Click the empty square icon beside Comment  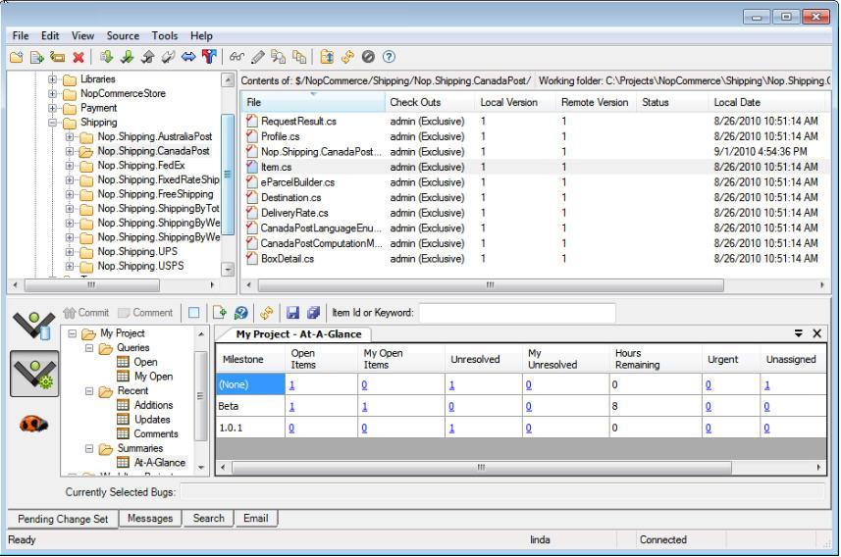coord(193,313)
